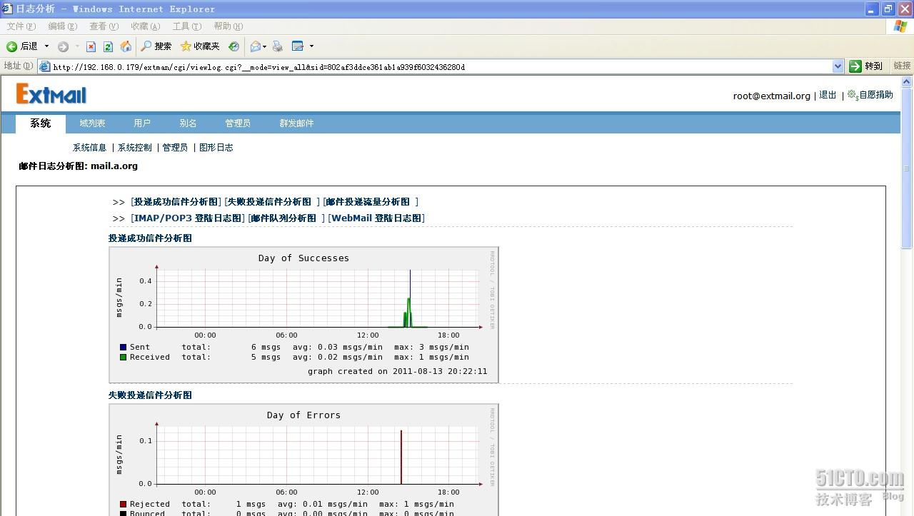Viewport: 914px width, 516px height.
Task: Click the IE icon in title bar
Action: click(x=7, y=9)
